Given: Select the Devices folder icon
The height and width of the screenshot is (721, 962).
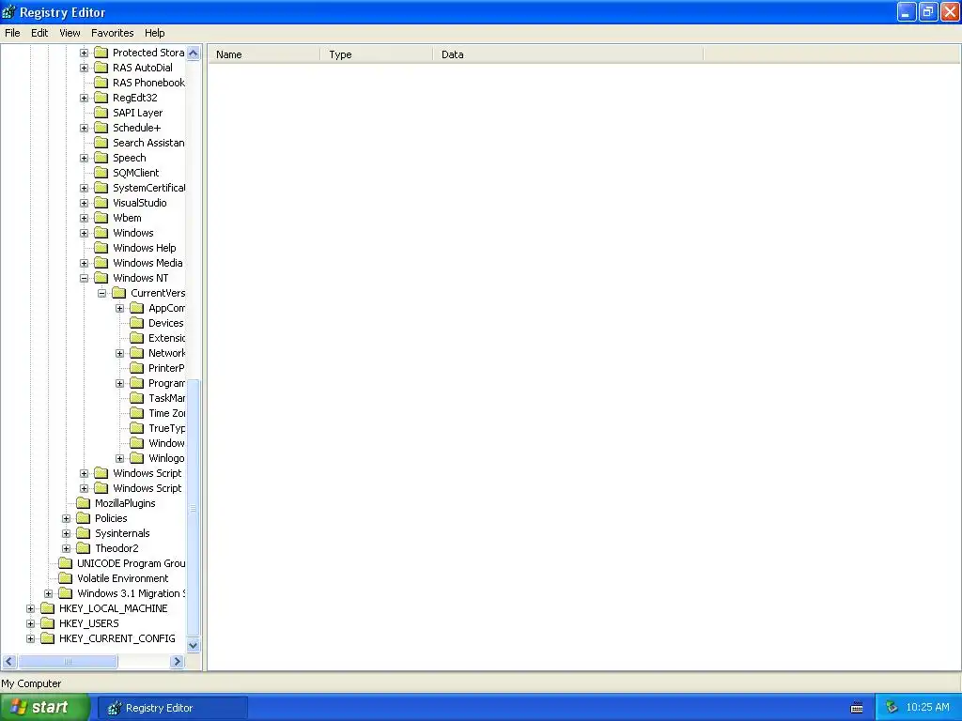Looking at the screenshot, I should (137, 323).
